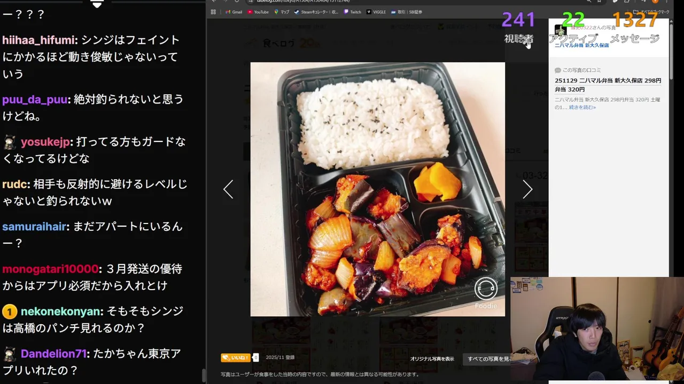The height and width of the screenshot is (384, 684).
Task: Open Gmail bookmark in bookmarks bar
Action: (x=234, y=12)
